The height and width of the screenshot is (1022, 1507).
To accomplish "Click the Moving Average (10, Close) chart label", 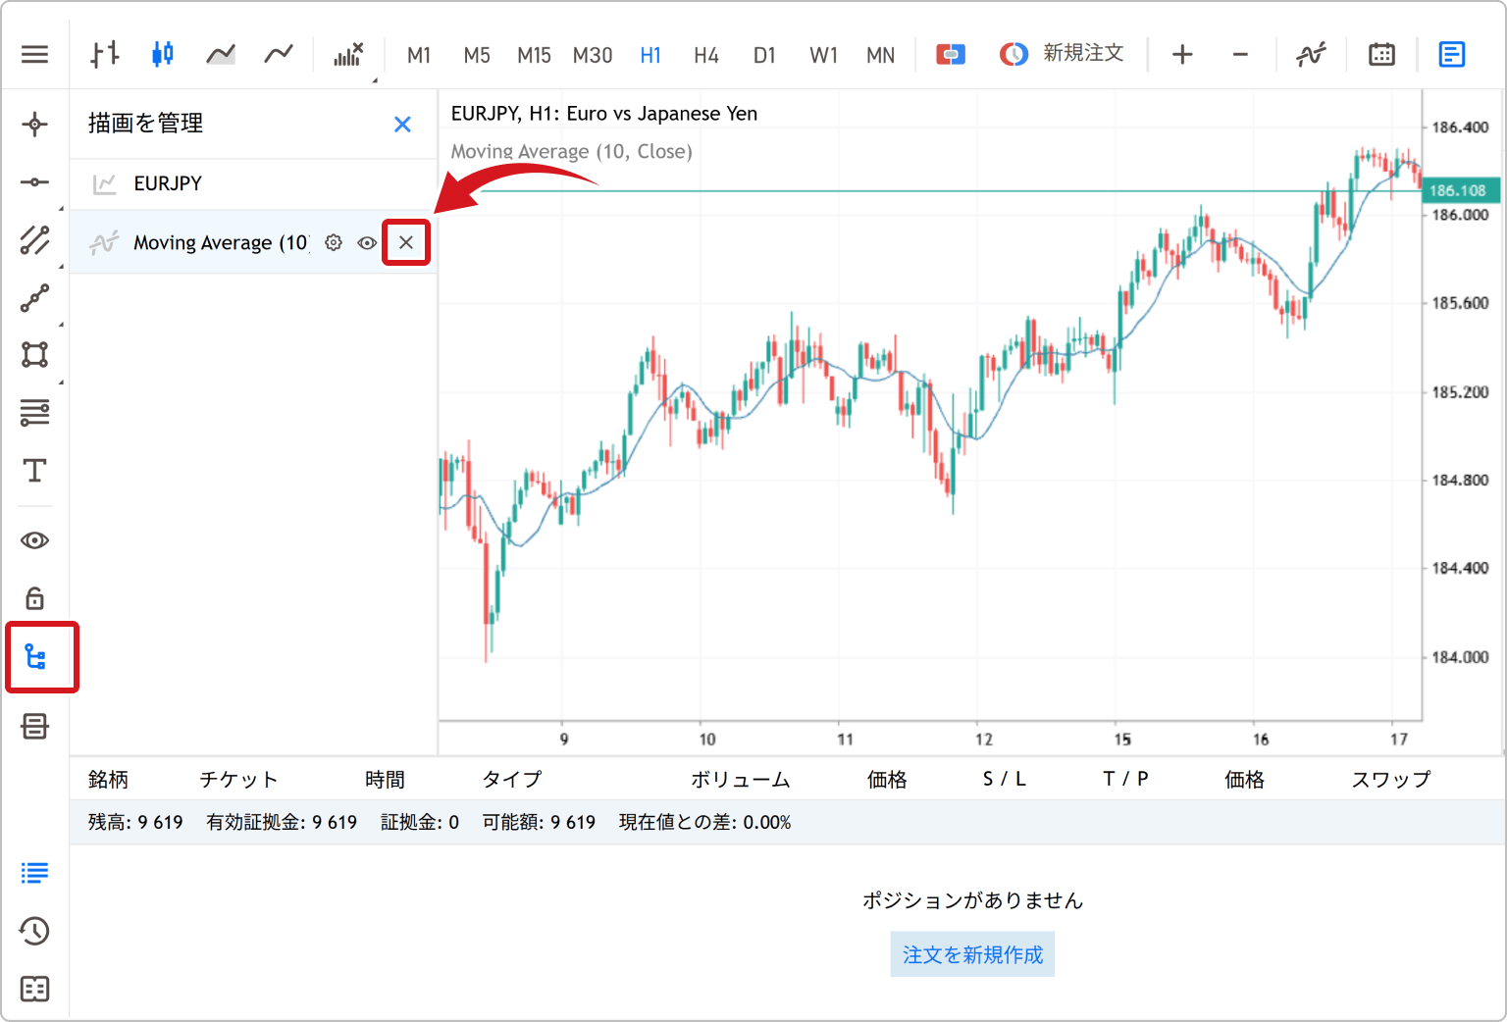I will (x=571, y=151).
